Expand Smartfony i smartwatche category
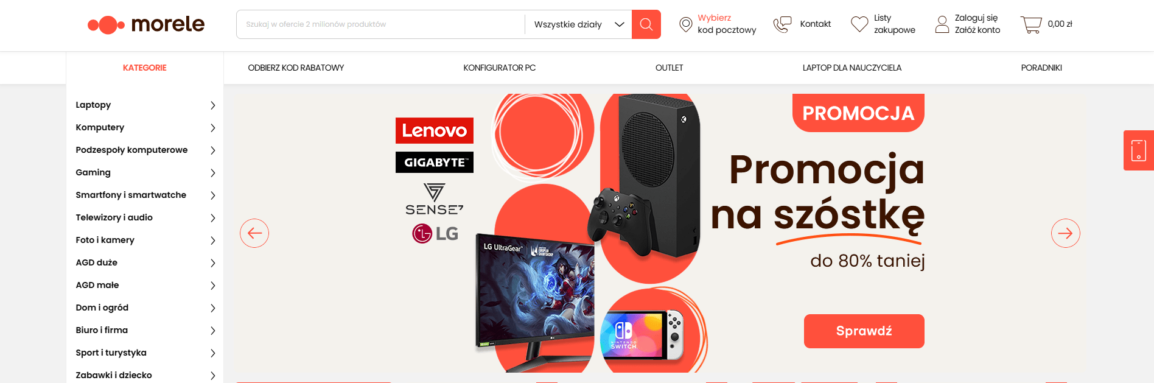This screenshot has width=1154, height=383. (145, 195)
